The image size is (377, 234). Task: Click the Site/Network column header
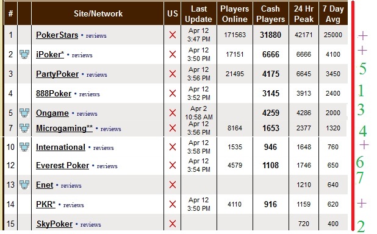coord(98,13)
